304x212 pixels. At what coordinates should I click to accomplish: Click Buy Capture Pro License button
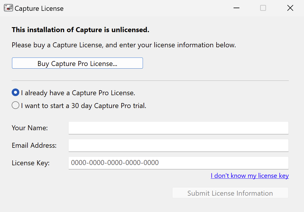click(x=77, y=63)
